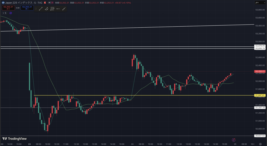
Task: Open chart settings hexagon gear icon
Action: (260, 144)
